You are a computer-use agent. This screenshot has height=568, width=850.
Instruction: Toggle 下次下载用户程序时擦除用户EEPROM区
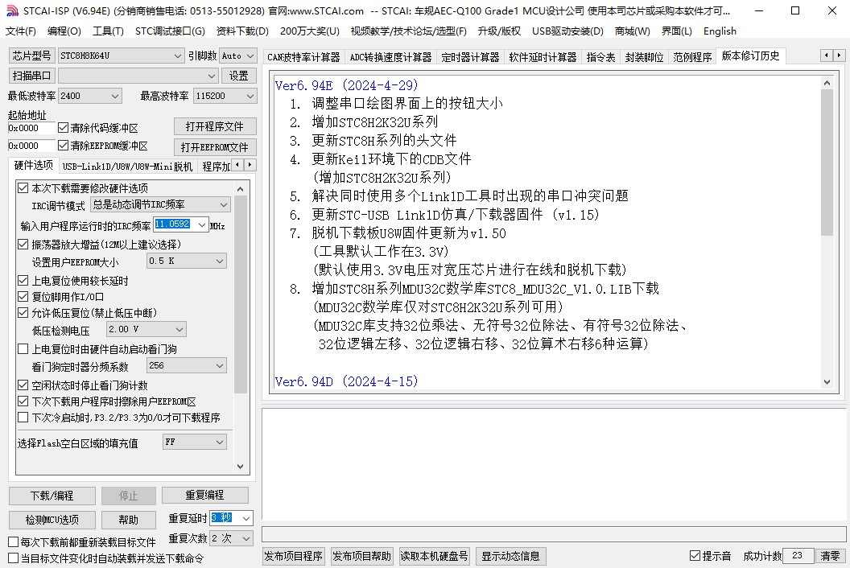tap(23, 401)
